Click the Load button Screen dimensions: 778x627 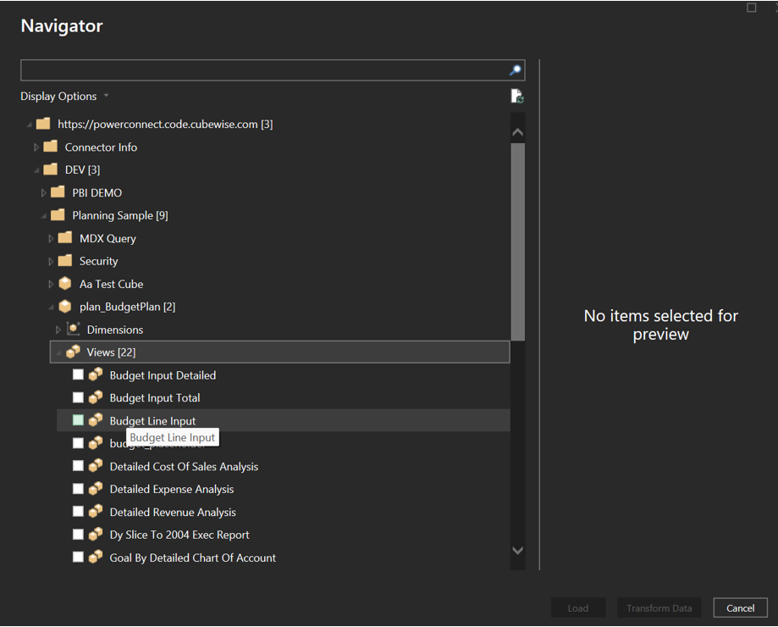tap(578, 608)
